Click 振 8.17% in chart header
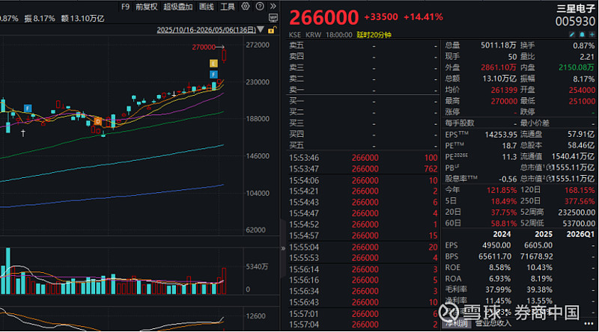 (x=40, y=18)
